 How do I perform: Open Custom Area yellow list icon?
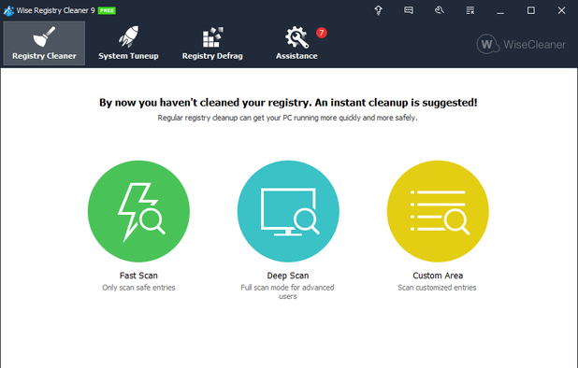tap(438, 211)
